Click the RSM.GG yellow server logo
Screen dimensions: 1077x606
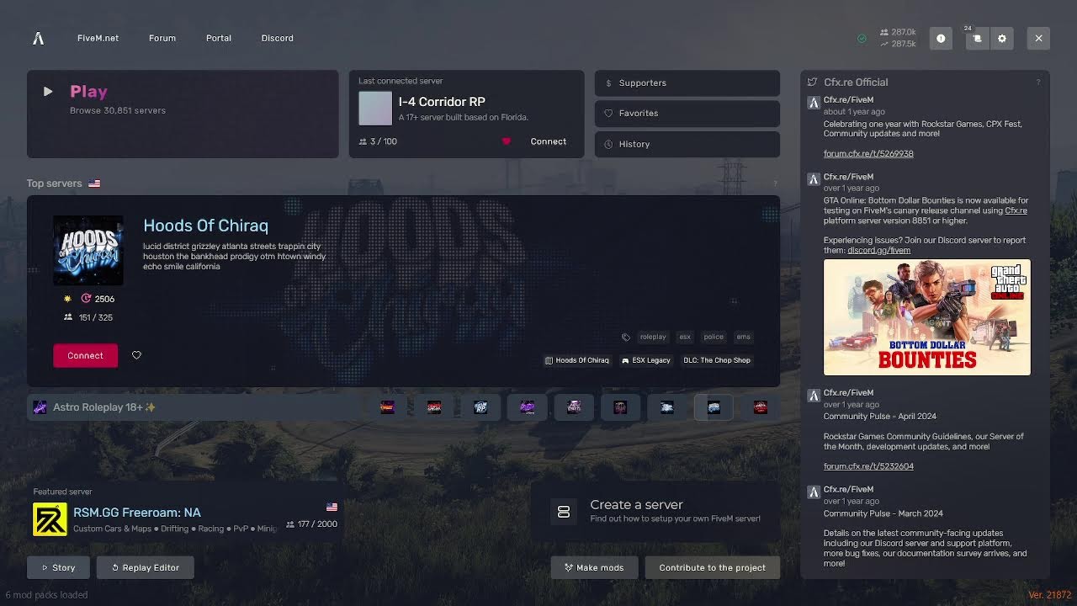[50, 519]
